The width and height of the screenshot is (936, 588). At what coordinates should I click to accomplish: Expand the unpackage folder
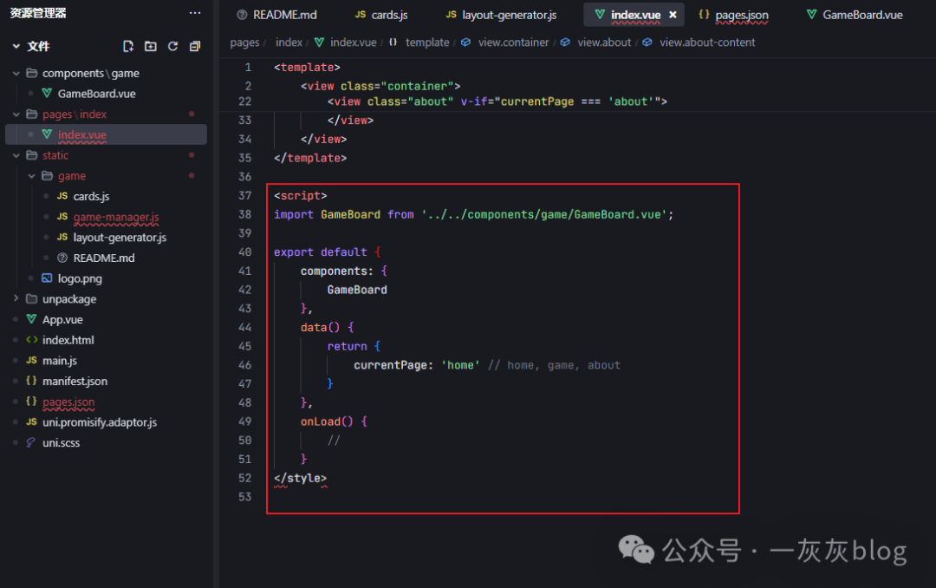16,299
